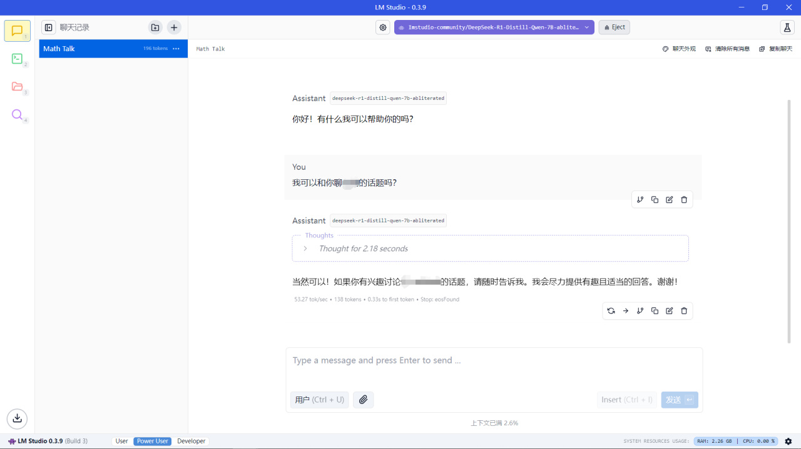This screenshot has height=449, width=801.
Task: Click 清除所有消息 to clear all messages
Action: click(x=727, y=49)
